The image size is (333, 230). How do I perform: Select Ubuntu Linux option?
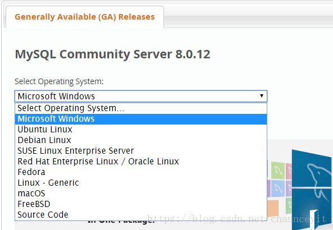[141, 130]
